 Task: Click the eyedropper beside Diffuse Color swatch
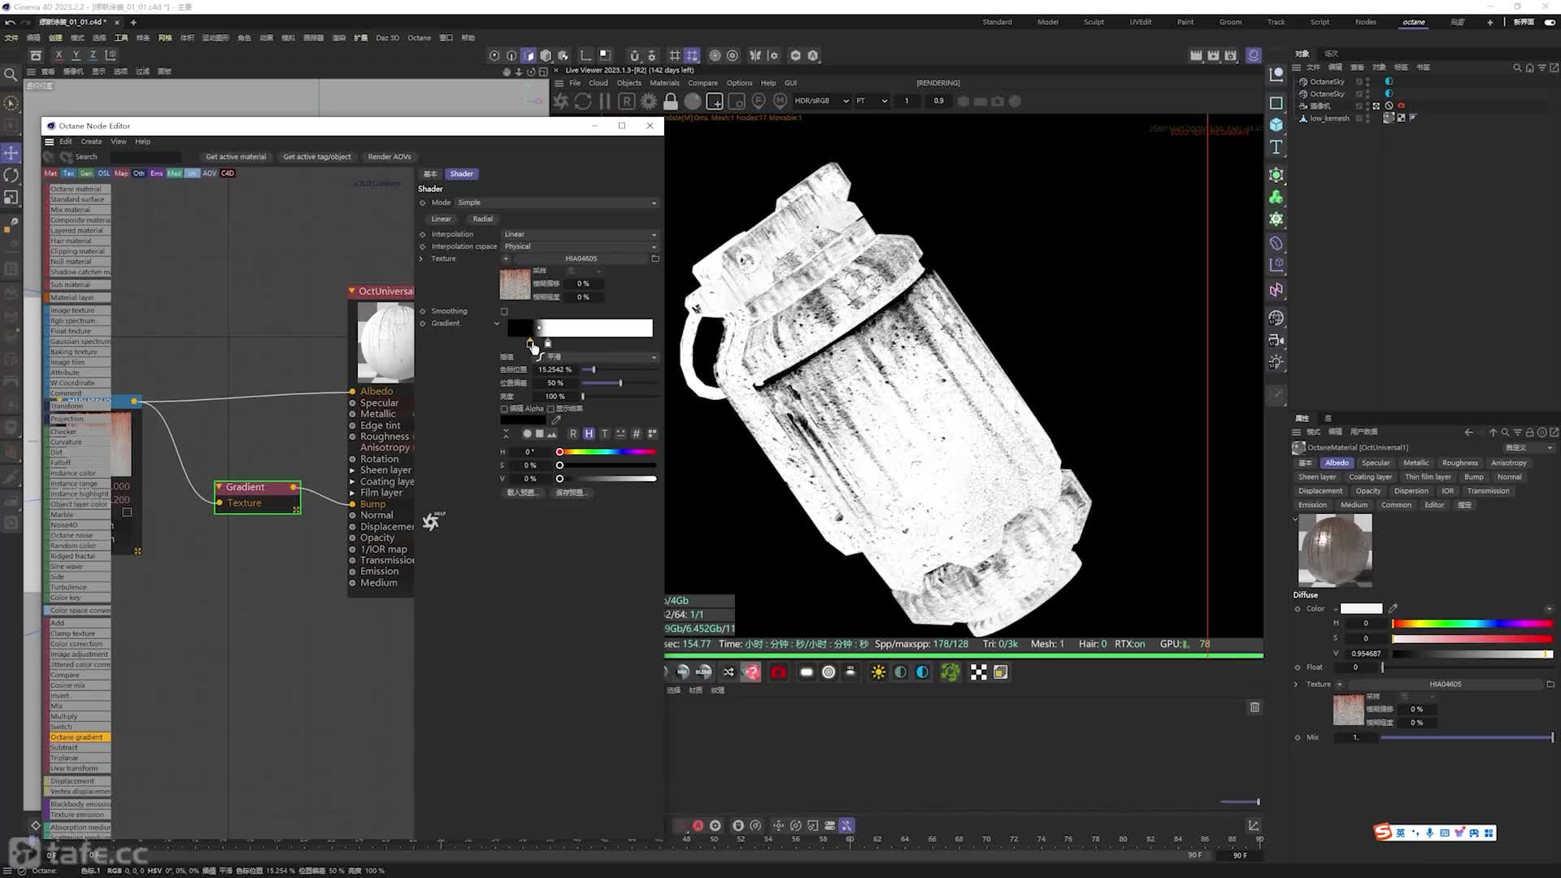1393,608
